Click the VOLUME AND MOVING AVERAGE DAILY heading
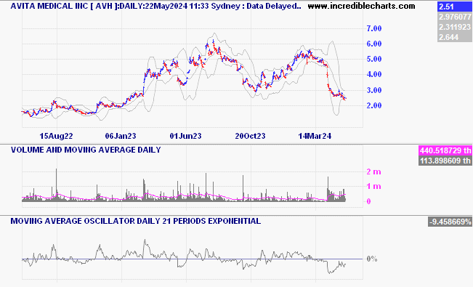This screenshot has height=287, width=473. [x=86, y=150]
